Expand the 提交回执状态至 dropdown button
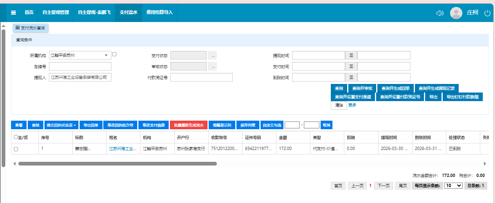The image size is (495, 203). click(x=61, y=125)
